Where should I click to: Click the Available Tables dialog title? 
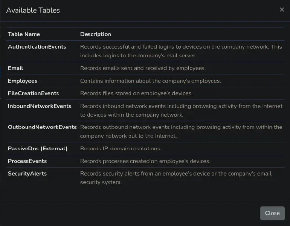tap(33, 11)
